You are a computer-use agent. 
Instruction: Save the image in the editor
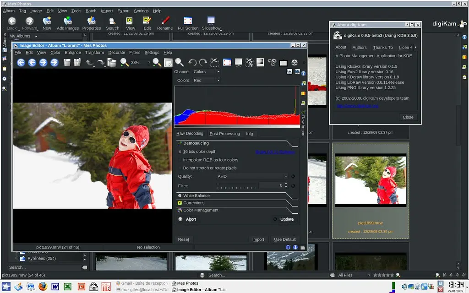[x=66, y=62]
